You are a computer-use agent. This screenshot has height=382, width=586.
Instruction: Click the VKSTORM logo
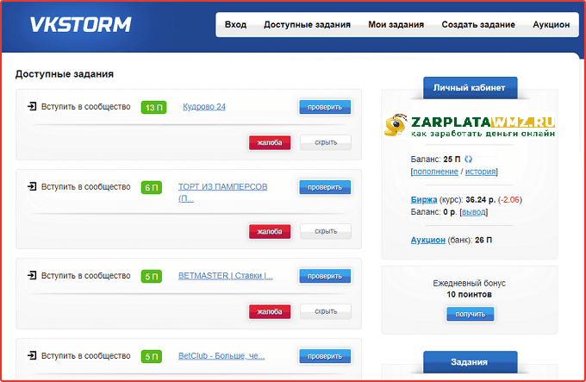point(80,25)
